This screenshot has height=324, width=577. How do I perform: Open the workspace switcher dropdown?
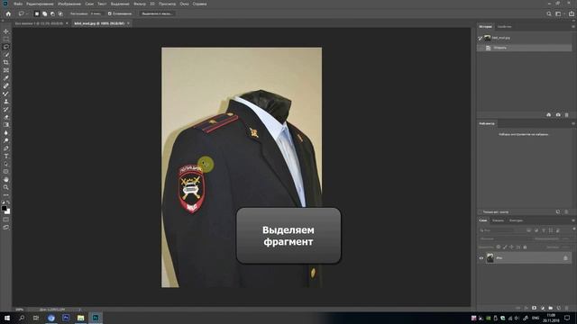click(x=559, y=14)
